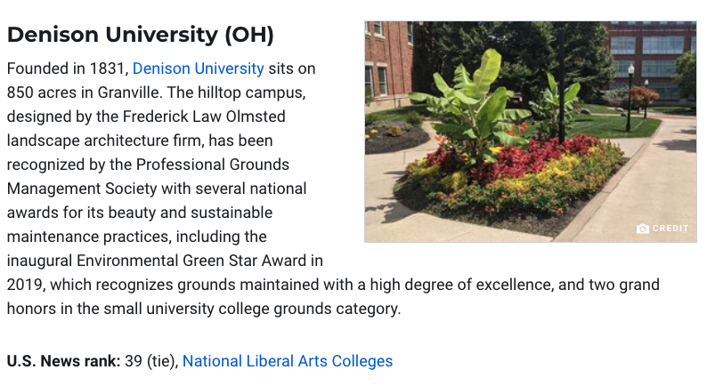Click the bold U.S. News rank label
The image size is (707, 386).
63,361
